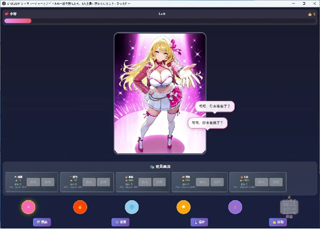The height and width of the screenshot is (229, 320).
Task: Click the 读取 load button
Action: pyautogui.click(x=278, y=222)
